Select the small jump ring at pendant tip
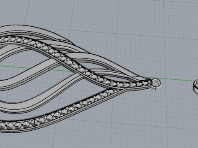 156,84
